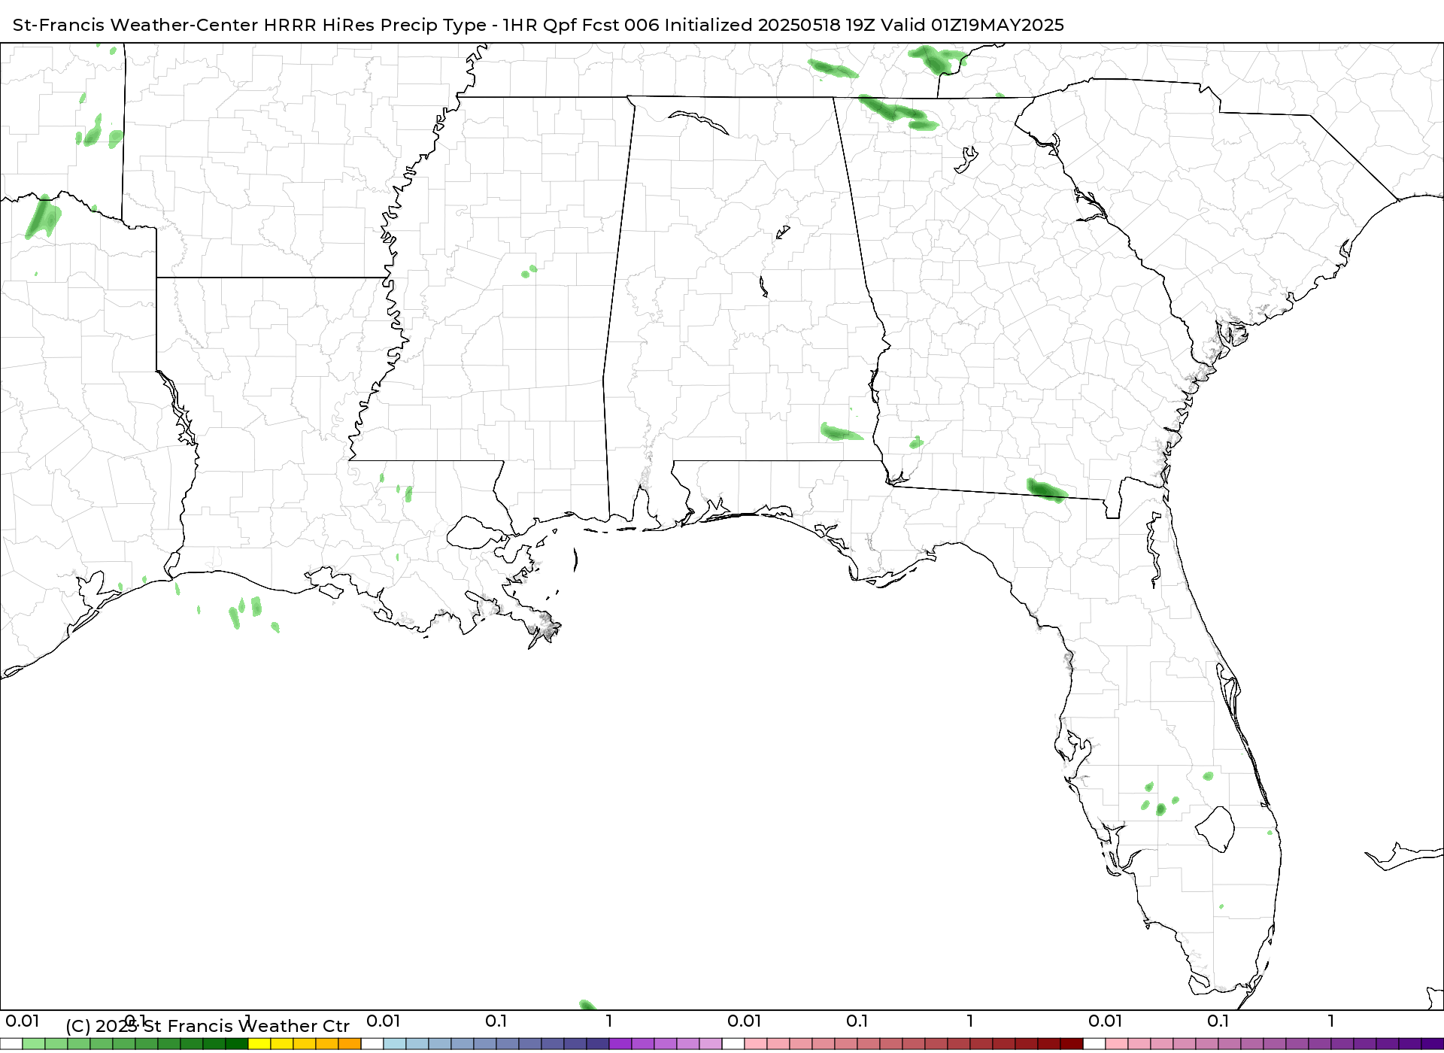Image resolution: width=1444 pixels, height=1053 pixels.
Task: Pick the lightest blue legend swatch
Action: (395, 1044)
